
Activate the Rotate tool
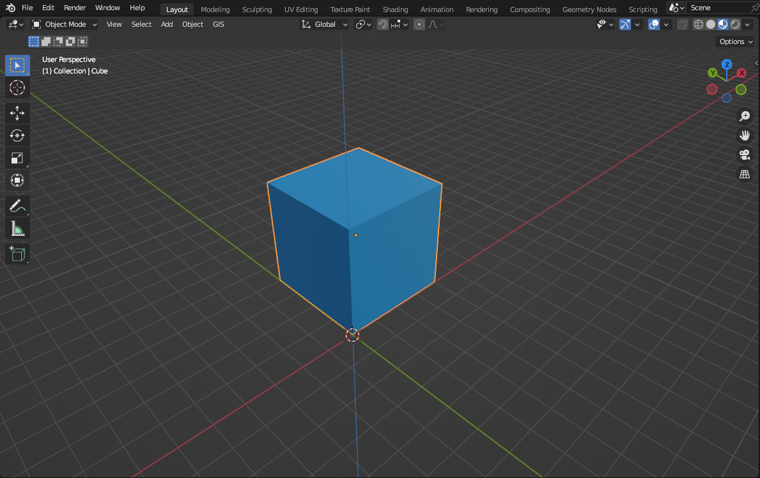17,135
